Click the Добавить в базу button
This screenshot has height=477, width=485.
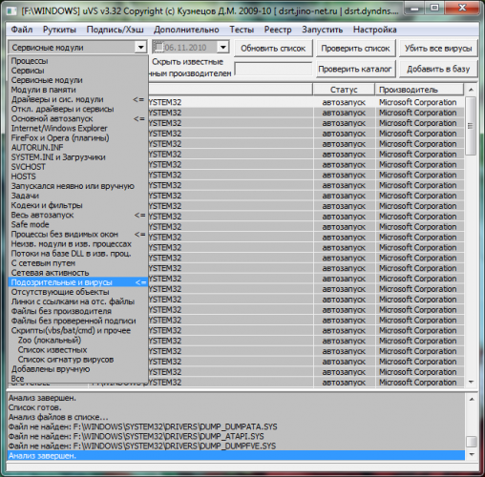pyautogui.click(x=438, y=69)
